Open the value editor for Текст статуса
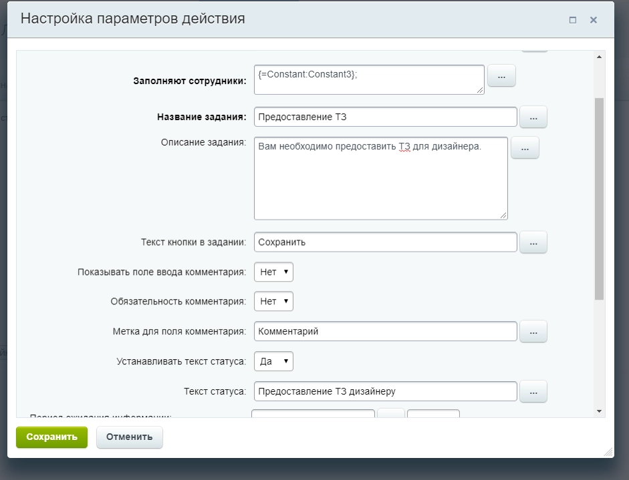629x480 pixels. click(533, 391)
